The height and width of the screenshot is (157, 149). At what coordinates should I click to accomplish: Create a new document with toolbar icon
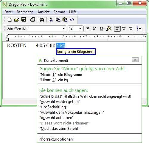coord(10,19)
